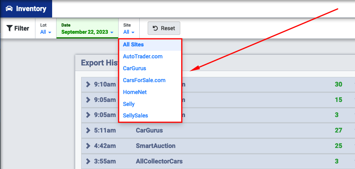Click the 3:55am time text
The width and height of the screenshot is (355, 169).
click(x=105, y=161)
